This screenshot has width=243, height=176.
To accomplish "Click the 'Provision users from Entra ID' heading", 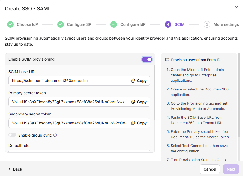I will click(196, 60).
